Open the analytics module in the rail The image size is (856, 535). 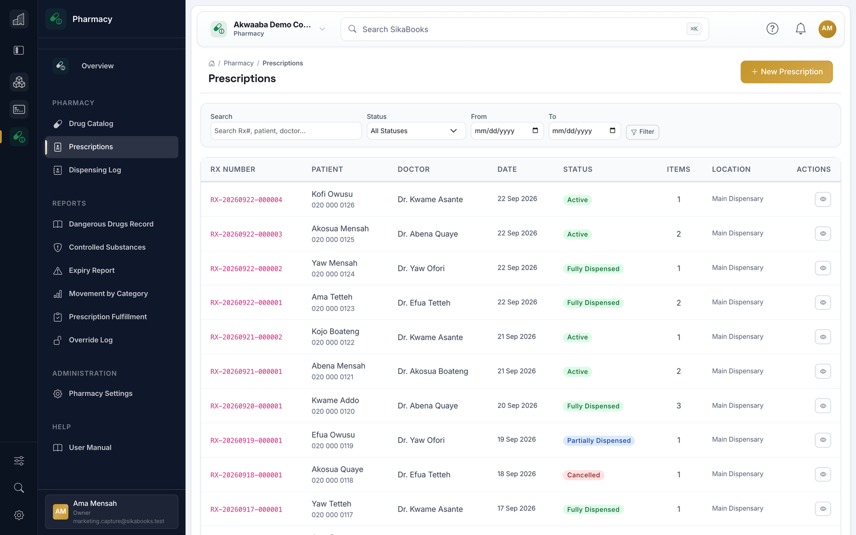[19, 19]
